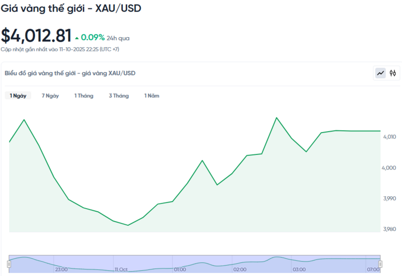402x276 pixels.
Task: Click the last update timestamp text
Action: pos(60,49)
